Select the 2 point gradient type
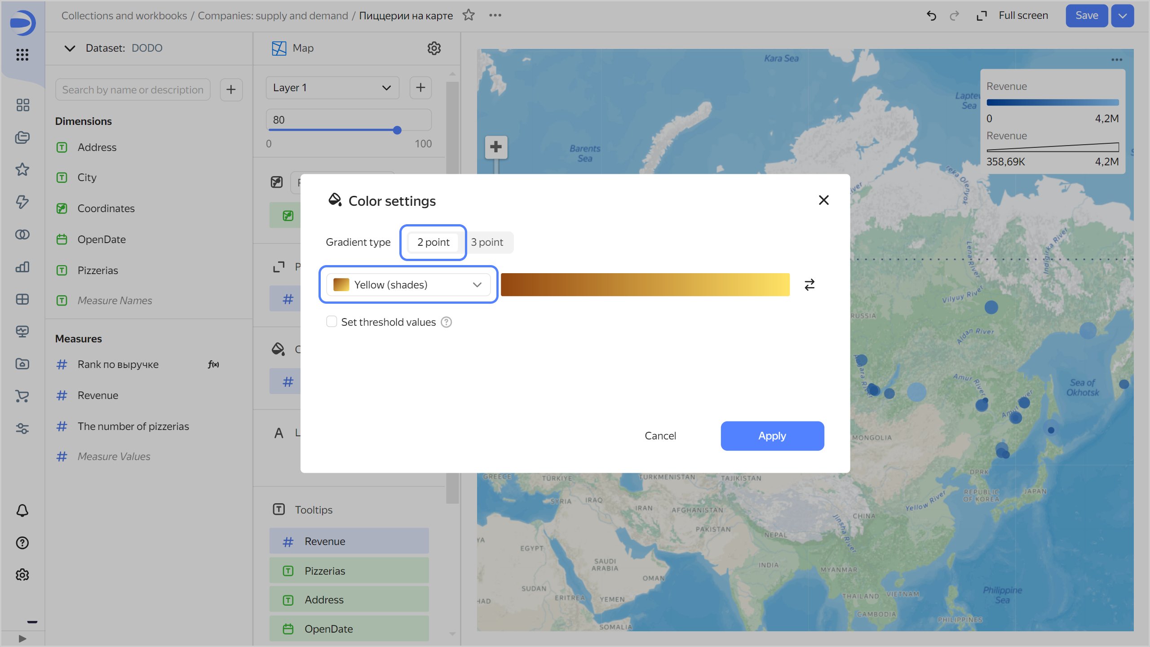The image size is (1150, 647). 433,242
